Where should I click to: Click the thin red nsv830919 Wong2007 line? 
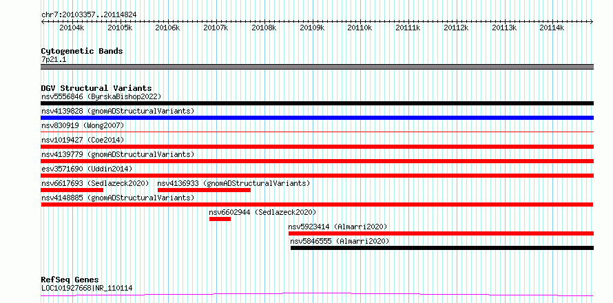click(x=317, y=132)
